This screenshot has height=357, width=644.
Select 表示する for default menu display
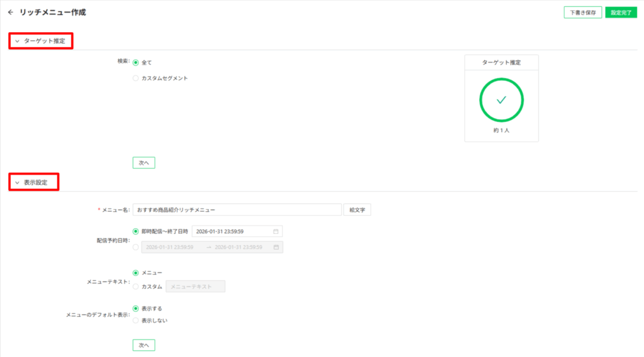point(136,309)
